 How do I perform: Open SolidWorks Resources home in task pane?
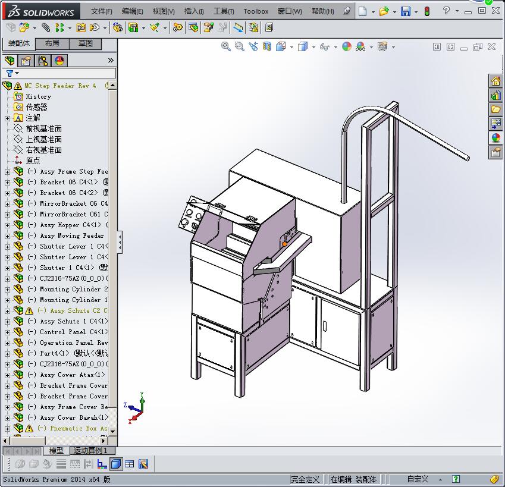(495, 81)
